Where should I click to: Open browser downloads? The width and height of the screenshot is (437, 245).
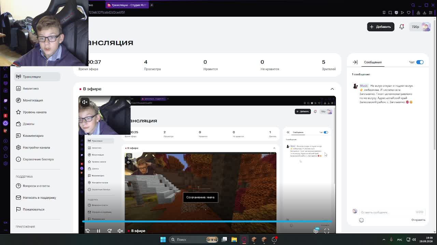(x=424, y=13)
